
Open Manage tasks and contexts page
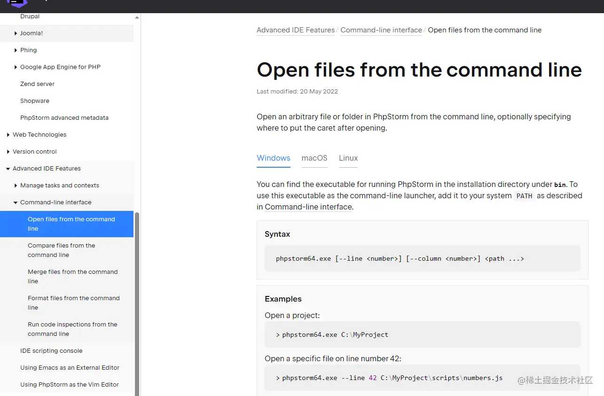click(x=60, y=186)
